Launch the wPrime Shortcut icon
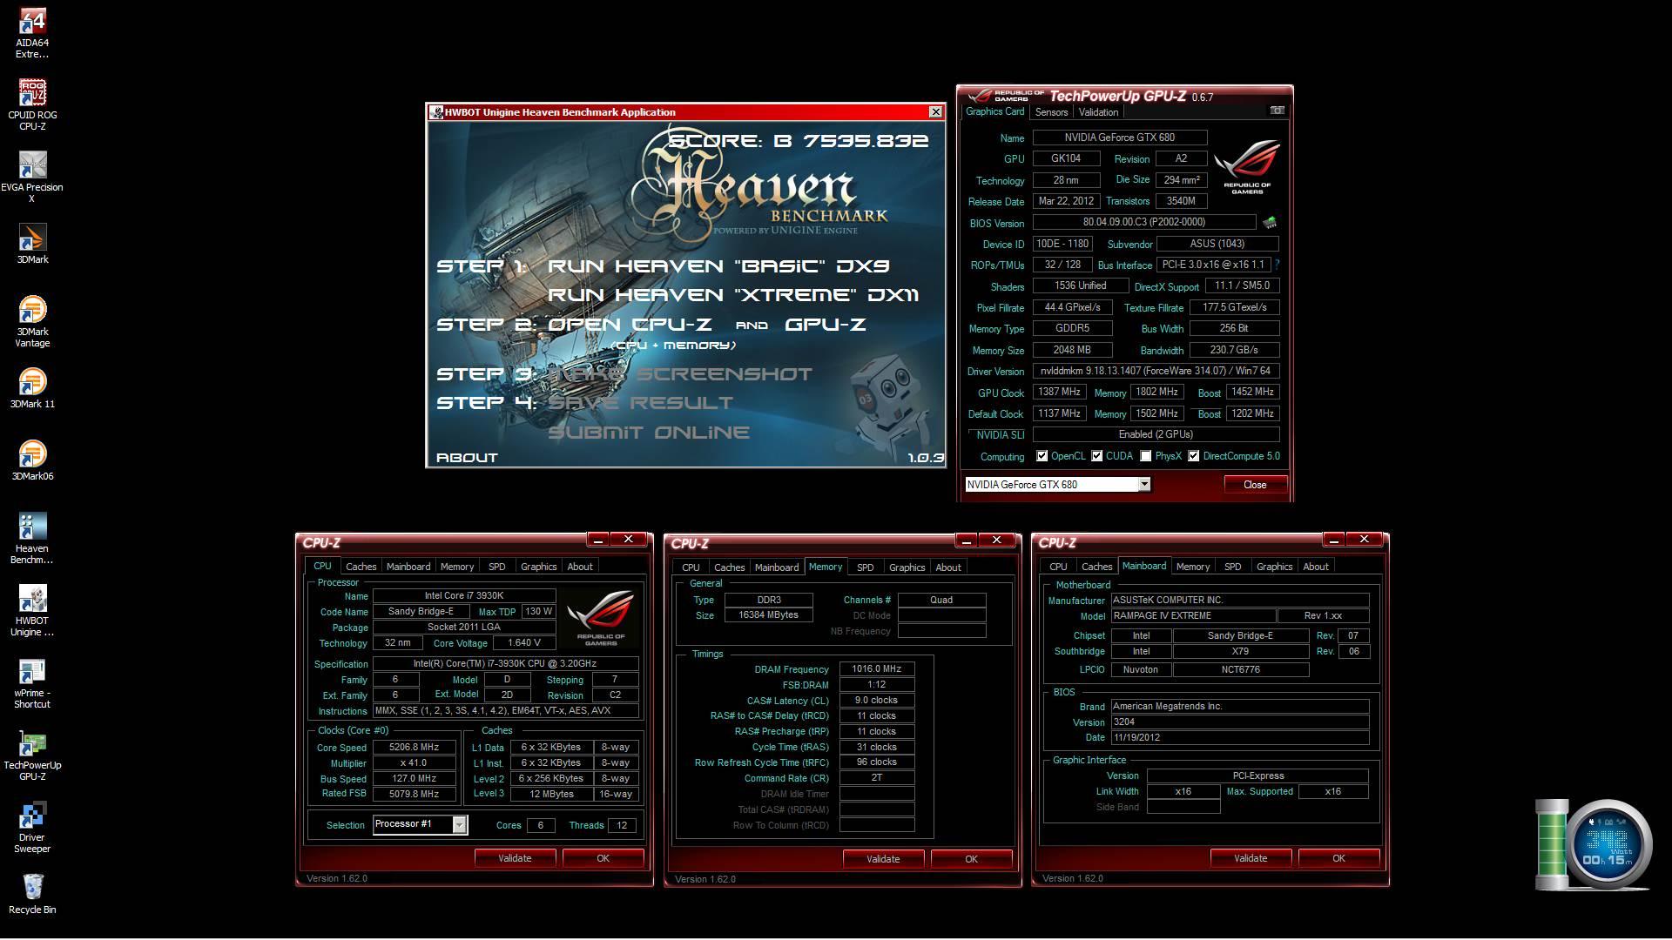 point(32,683)
